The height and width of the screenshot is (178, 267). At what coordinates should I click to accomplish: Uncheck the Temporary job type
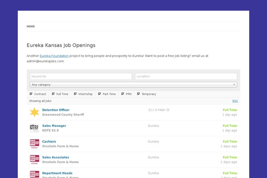click(138, 94)
